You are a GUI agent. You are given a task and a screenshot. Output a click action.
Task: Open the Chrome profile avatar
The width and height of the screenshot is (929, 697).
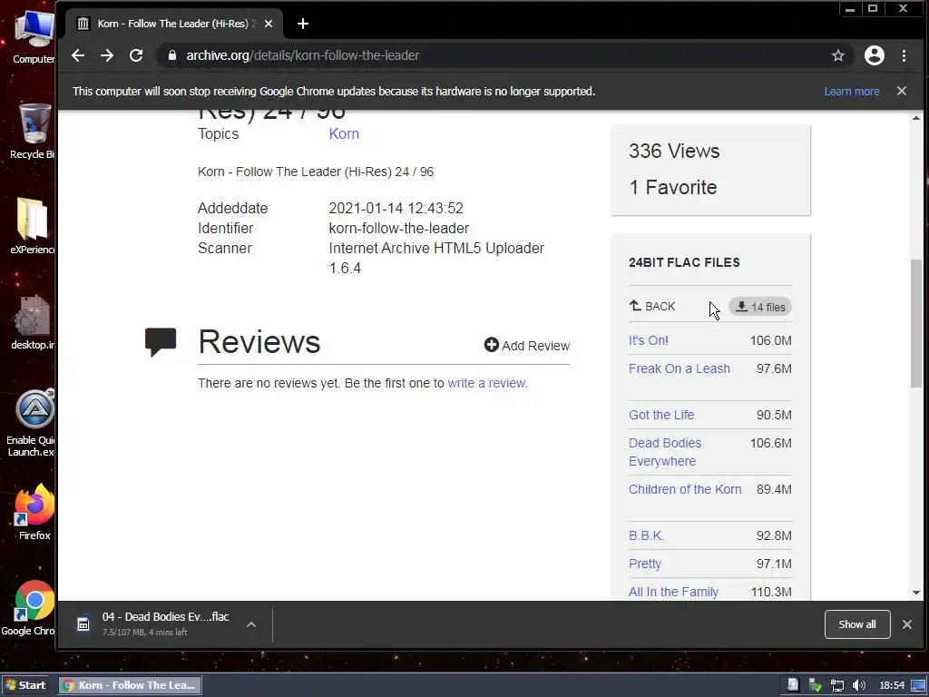coord(874,55)
